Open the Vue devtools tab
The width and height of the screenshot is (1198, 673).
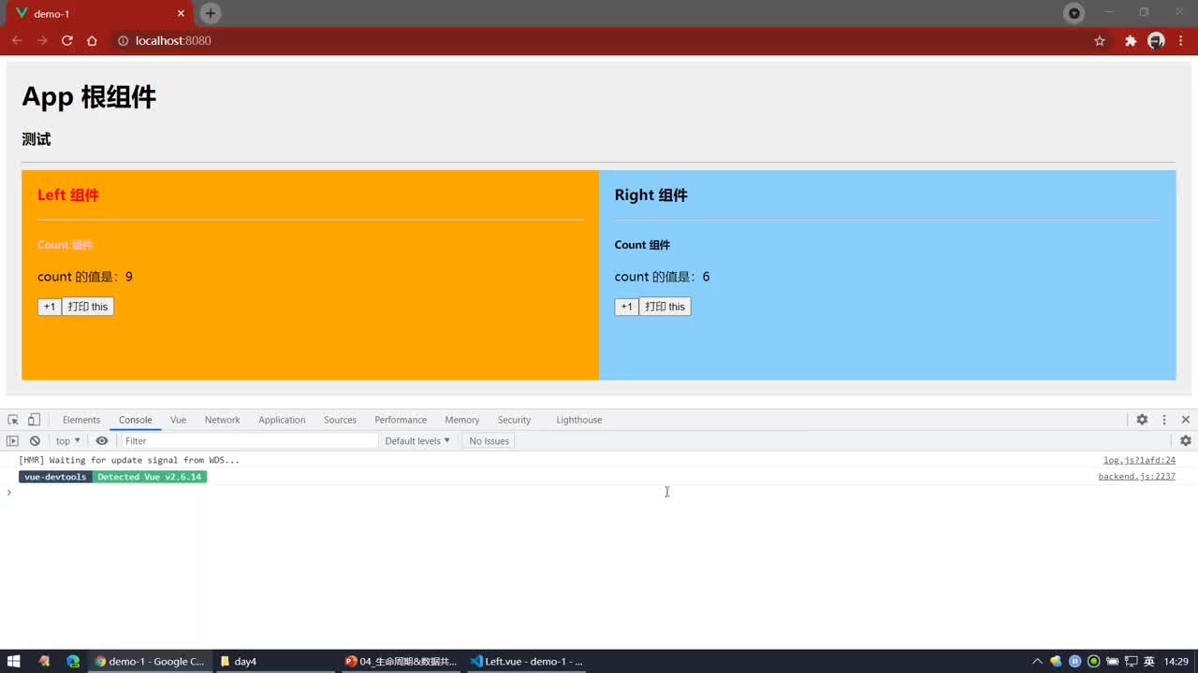point(178,420)
